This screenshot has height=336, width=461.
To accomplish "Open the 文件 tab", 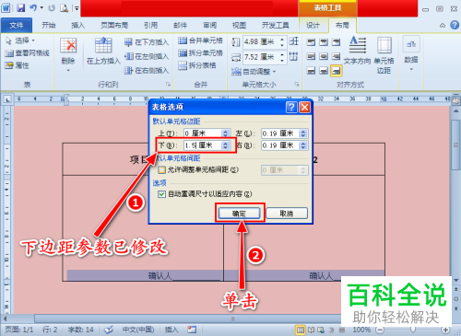I will (17, 25).
